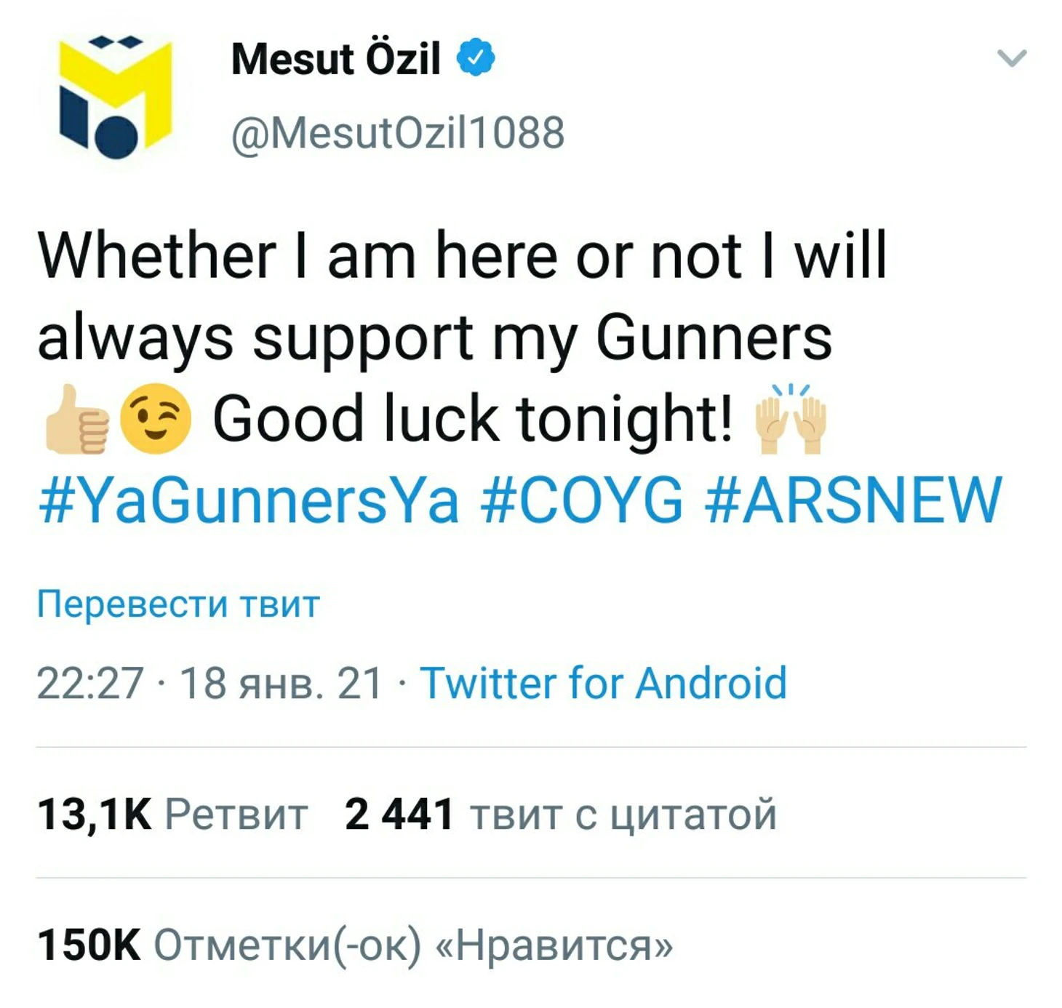Screen dimensions: 1062x1008
Task: Click the Перевести твит translate link
Action: tap(178, 604)
